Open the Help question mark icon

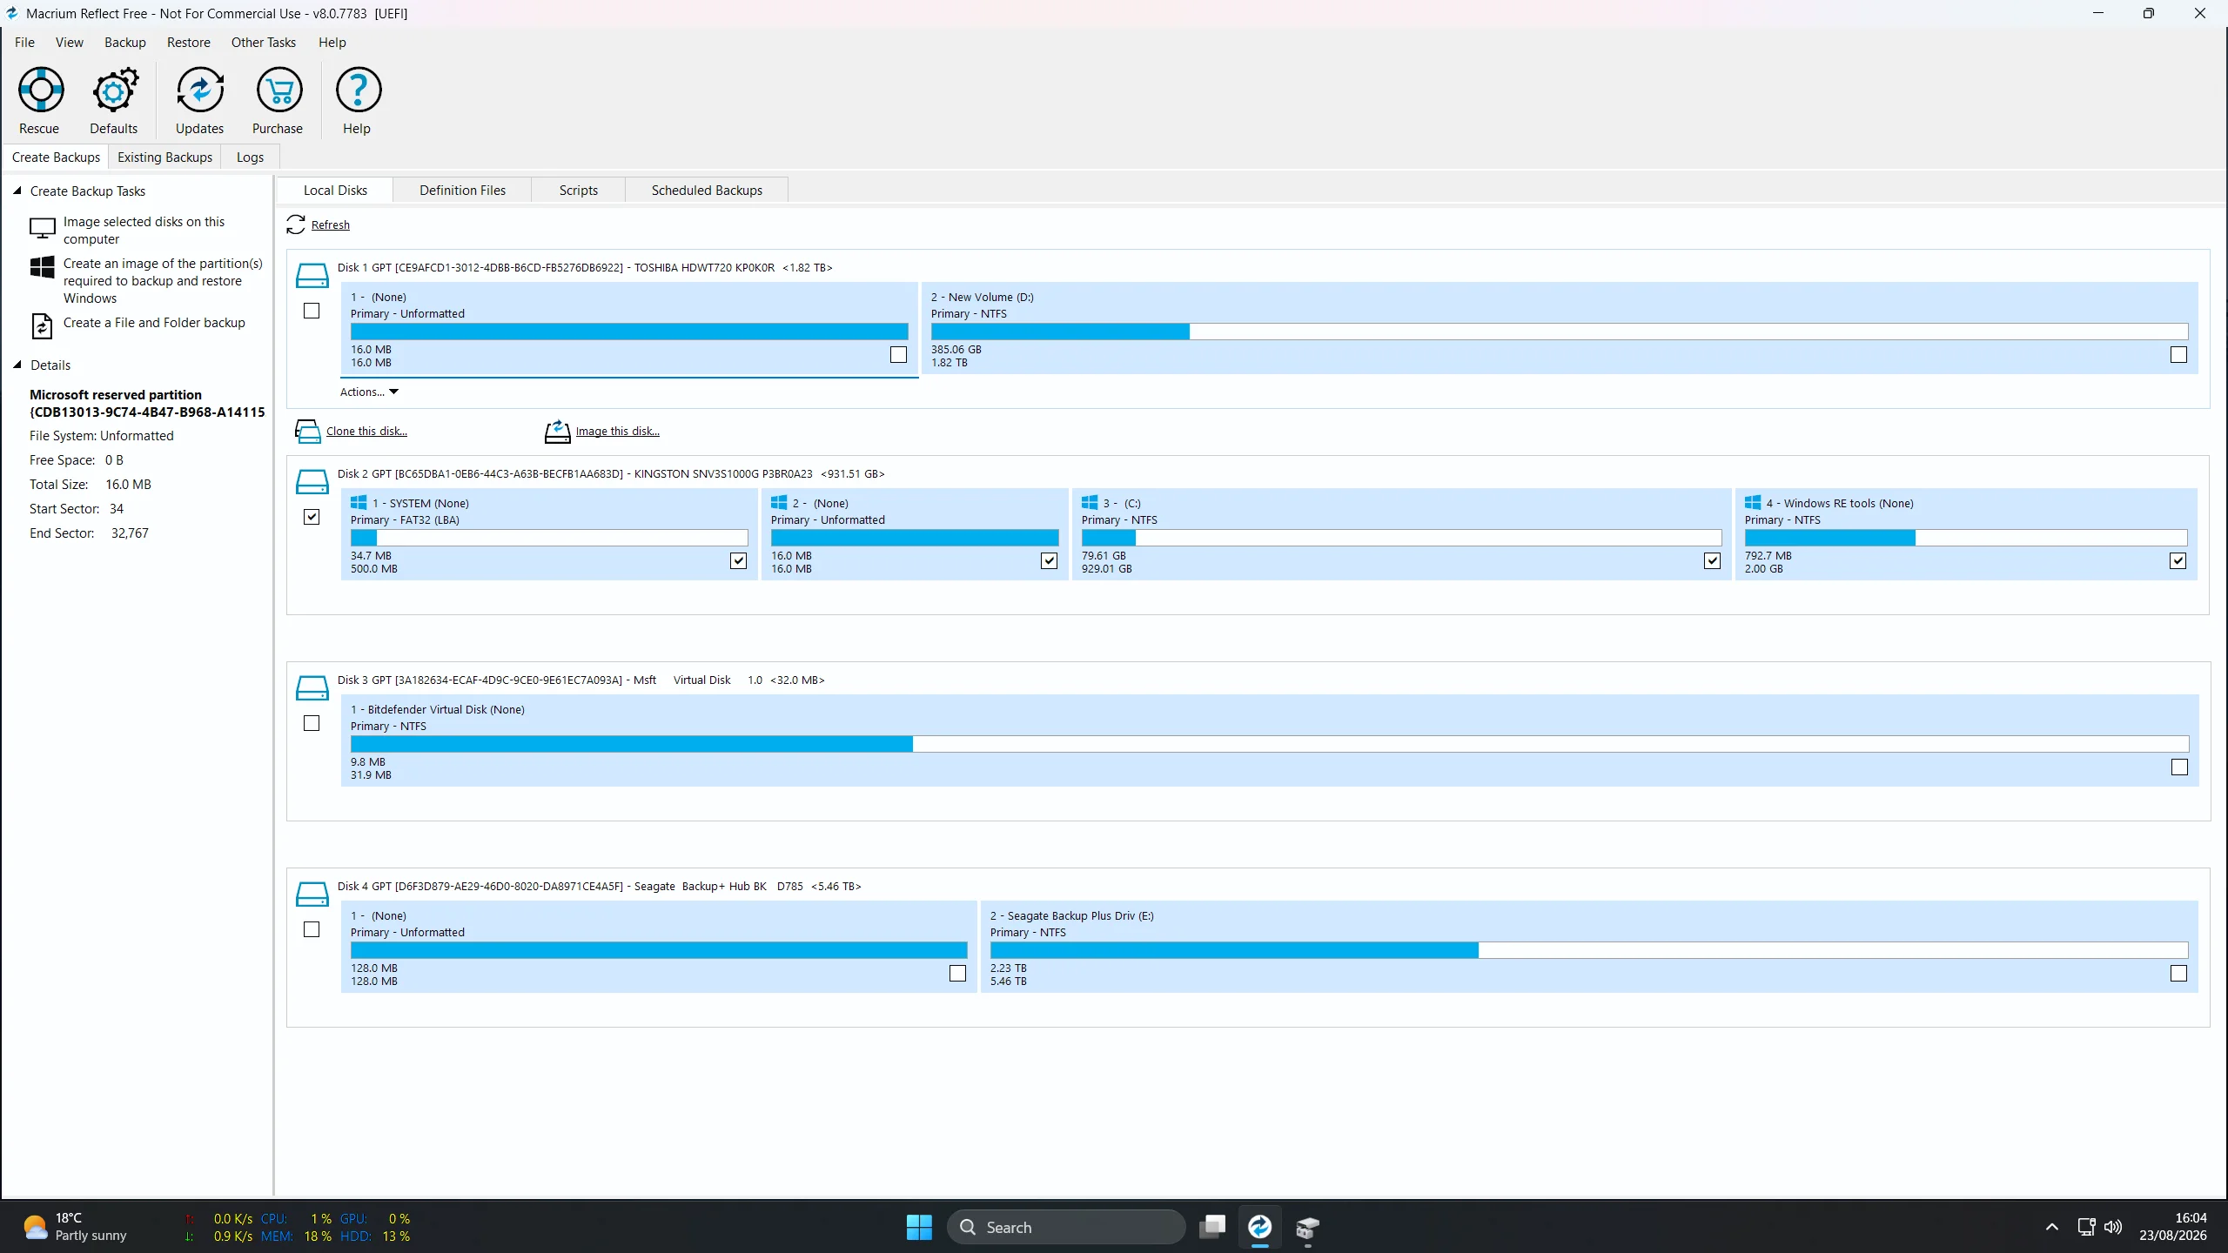click(x=358, y=90)
